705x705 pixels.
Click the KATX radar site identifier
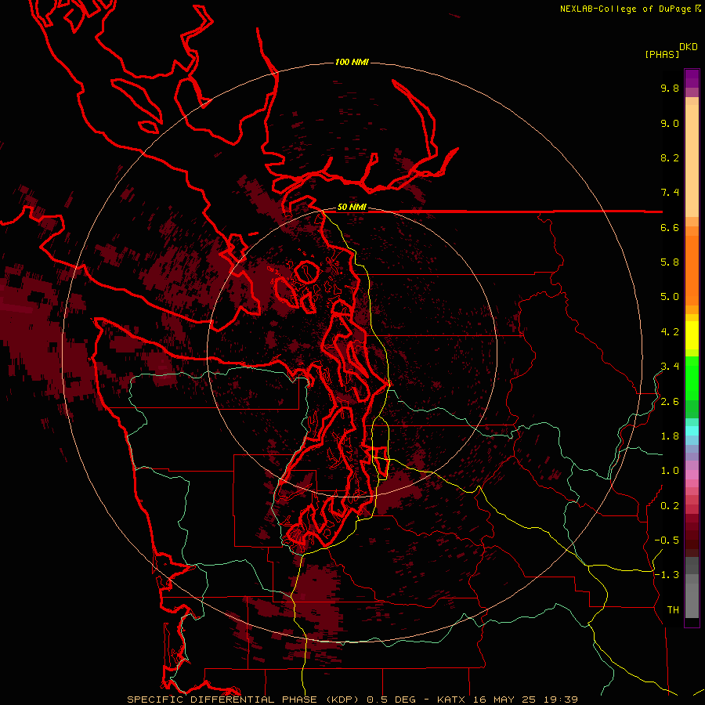(x=452, y=700)
